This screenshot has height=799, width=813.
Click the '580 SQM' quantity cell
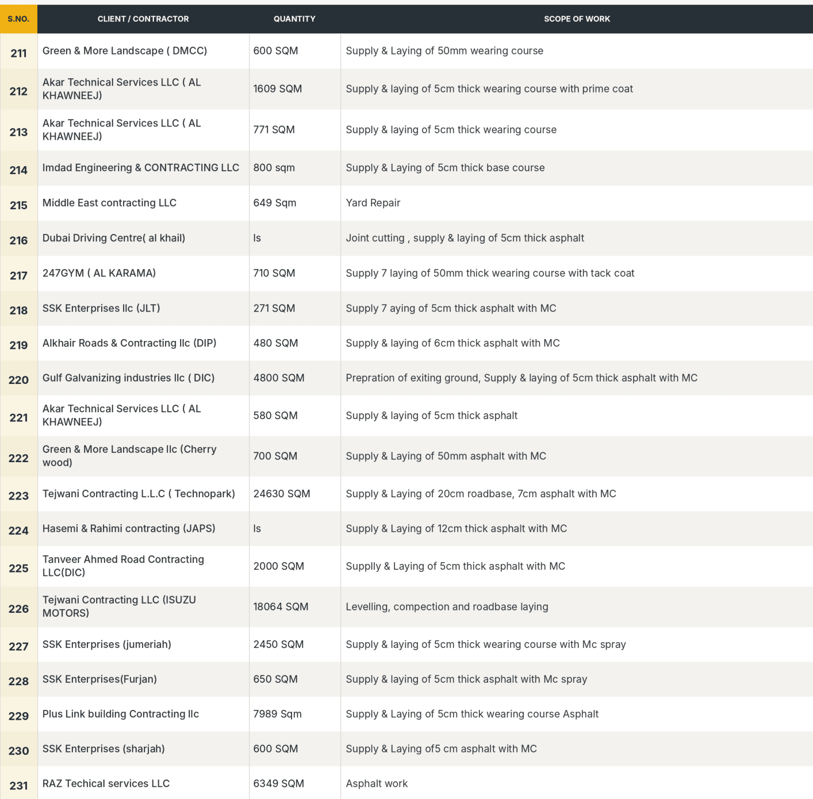(x=294, y=416)
